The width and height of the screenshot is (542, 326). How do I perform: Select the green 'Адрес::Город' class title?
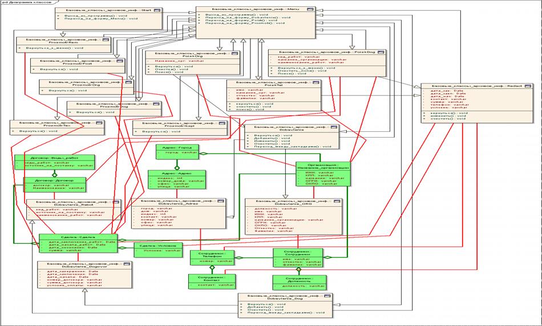(x=177, y=148)
